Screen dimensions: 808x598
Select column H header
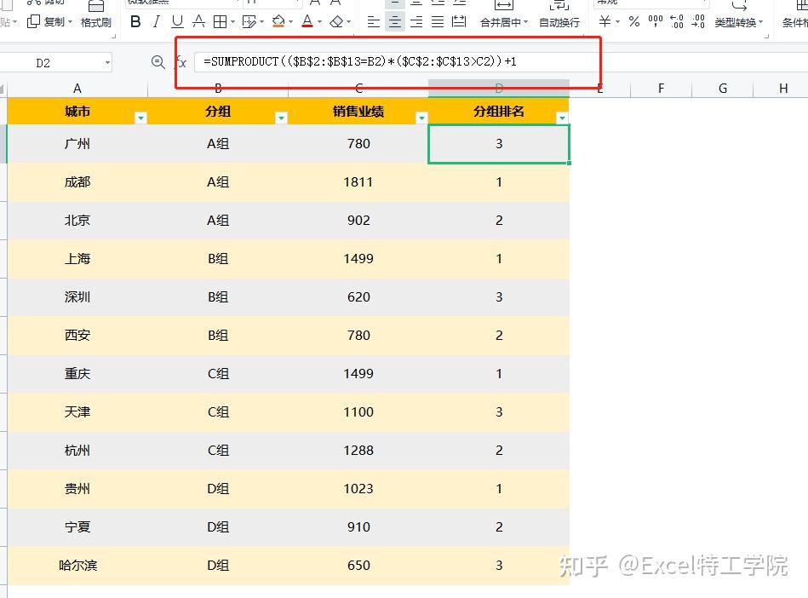pyautogui.click(x=783, y=88)
